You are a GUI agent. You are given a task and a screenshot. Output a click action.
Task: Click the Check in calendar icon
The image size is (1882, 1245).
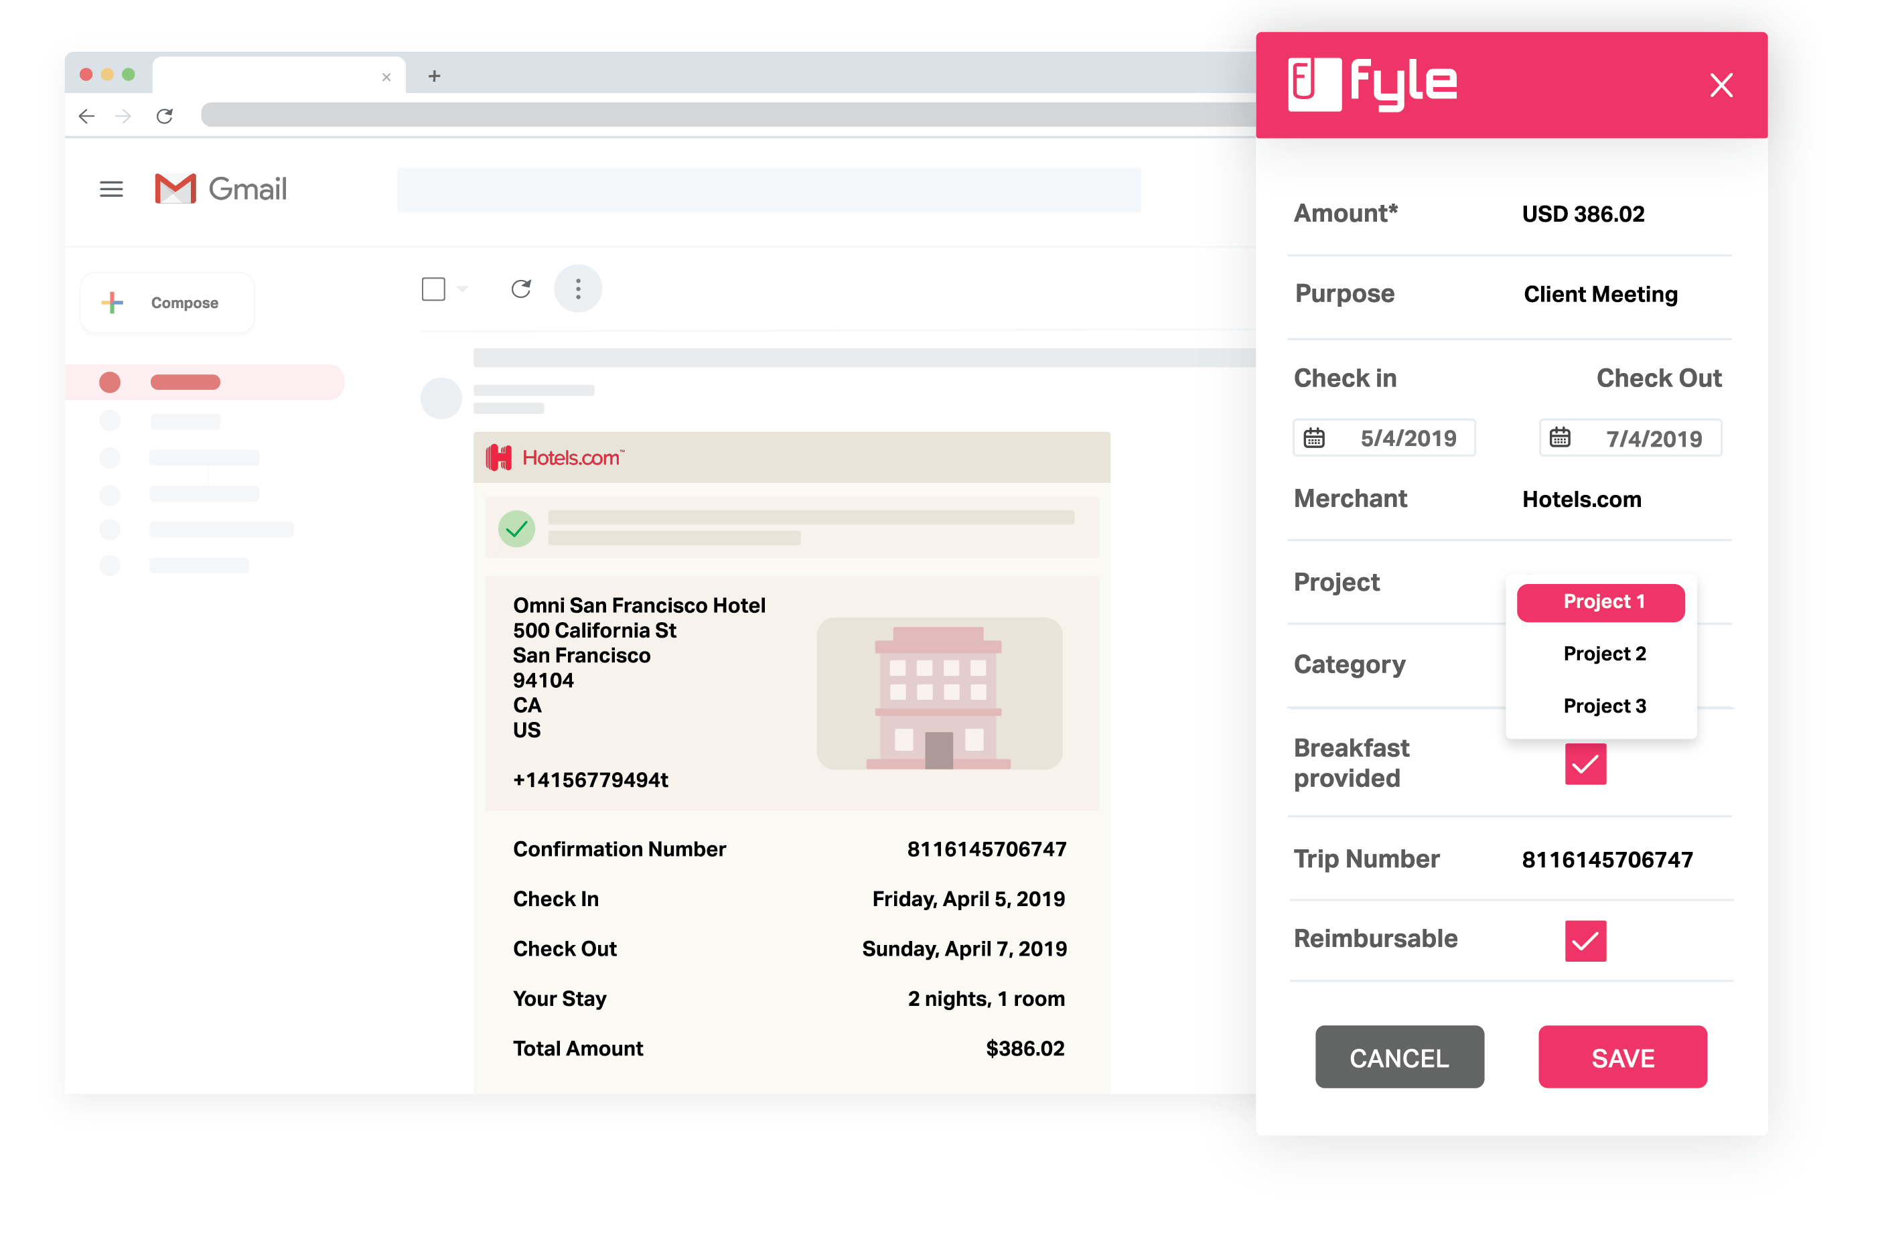pos(1314,438)
